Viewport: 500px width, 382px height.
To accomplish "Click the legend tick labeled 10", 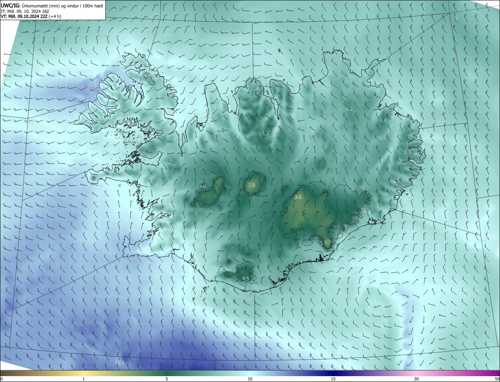I will (250, 379).
